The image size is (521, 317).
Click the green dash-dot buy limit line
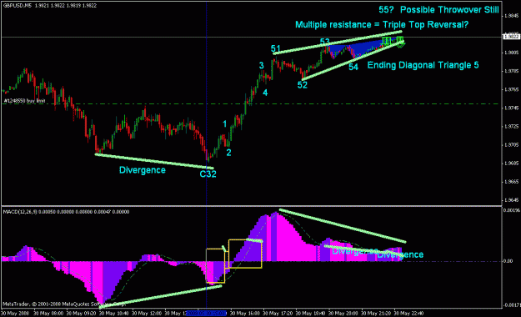(x=251, y=104)
